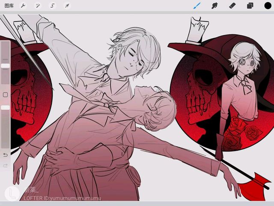The image size is (274, 206).
Task: Click the brush size slider handle
Action: click(x=5, y=66)
